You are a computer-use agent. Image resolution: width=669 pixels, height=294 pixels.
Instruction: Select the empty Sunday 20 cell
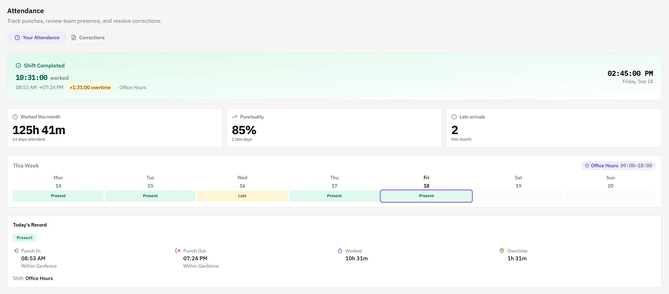point(610,196)
